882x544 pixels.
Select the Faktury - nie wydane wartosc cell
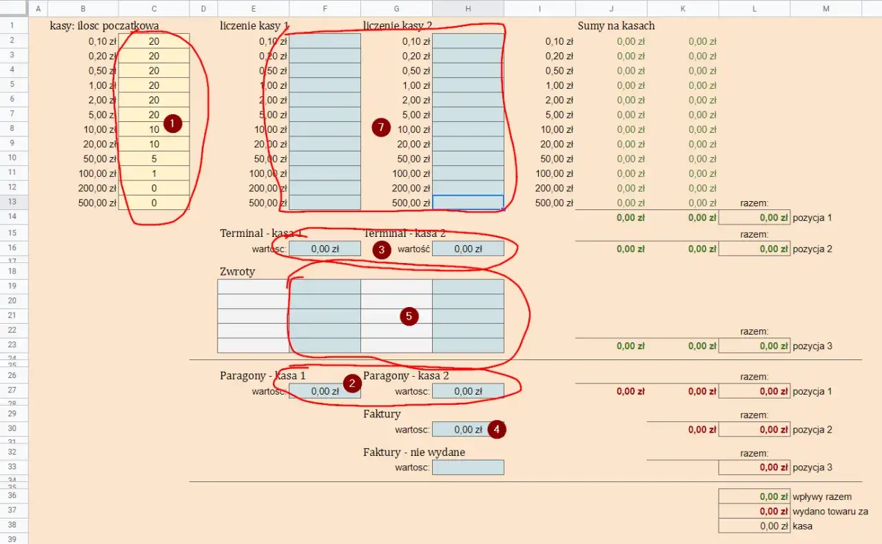[x=468, y=467]
